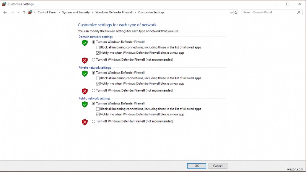Click the Back navigation arrow

(5, 12)
